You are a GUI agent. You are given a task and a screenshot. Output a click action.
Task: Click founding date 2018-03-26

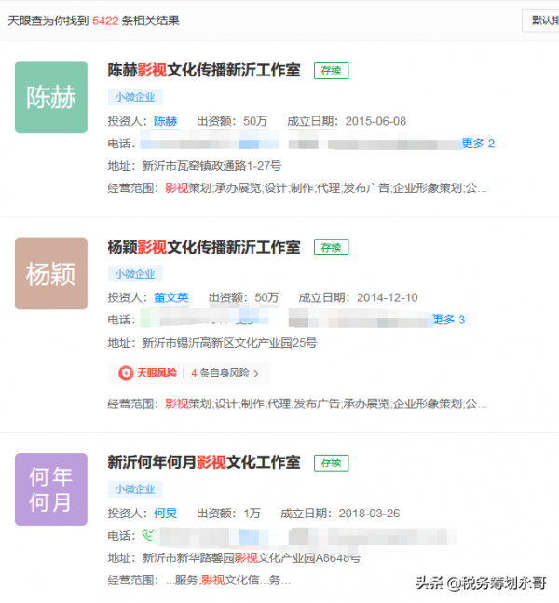[369, 514]
